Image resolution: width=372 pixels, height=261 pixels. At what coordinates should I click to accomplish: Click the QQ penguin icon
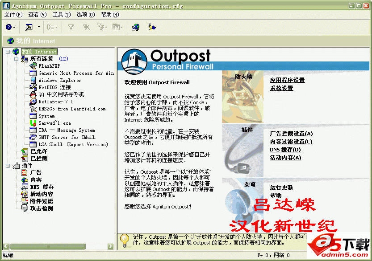pos(33,94)
